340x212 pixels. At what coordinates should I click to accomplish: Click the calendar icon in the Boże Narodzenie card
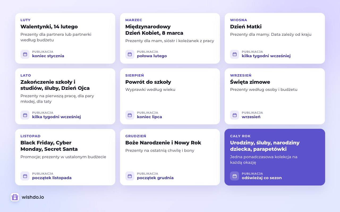(x=130, y=176)
